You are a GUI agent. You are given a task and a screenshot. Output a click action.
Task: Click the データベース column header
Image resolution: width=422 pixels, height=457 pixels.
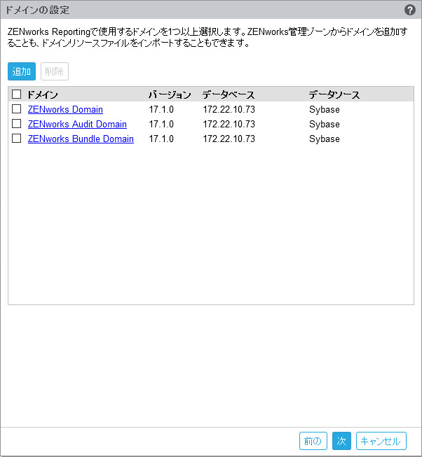[x=229, y=94]
